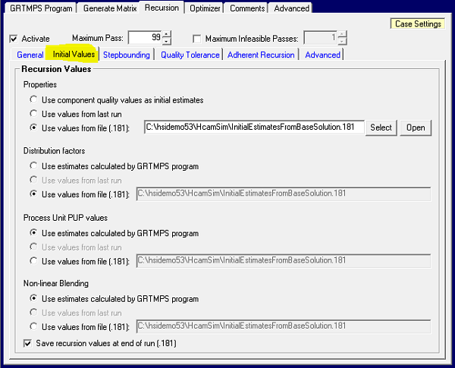Image resolution: width=455 pixels, height=368 pixels.
Task: Increase the Maximum Pass value with up arrow
Action: click(x=167, y=34)
